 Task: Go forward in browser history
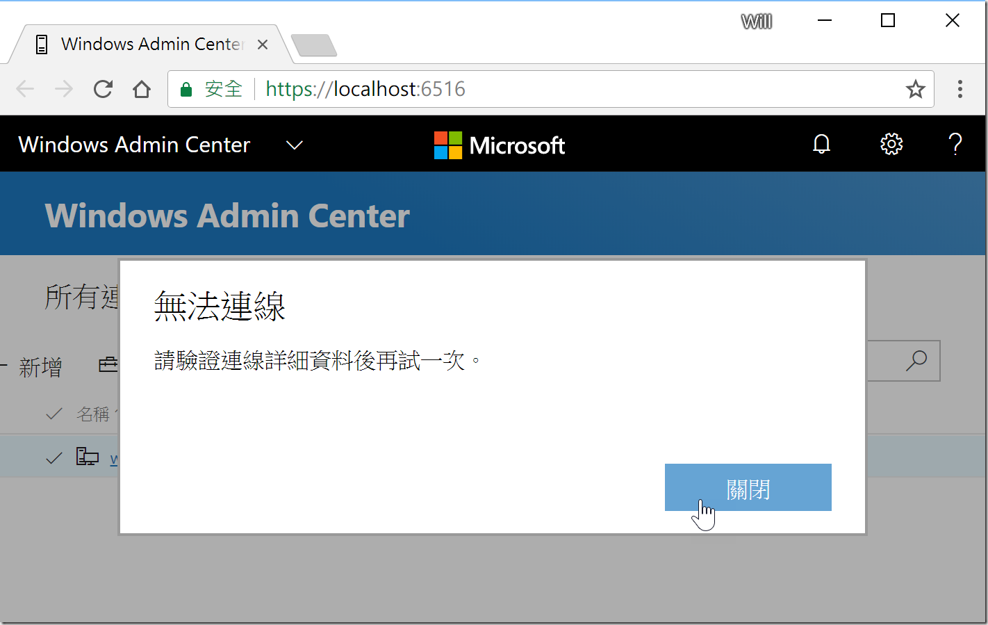click(64, 89)
